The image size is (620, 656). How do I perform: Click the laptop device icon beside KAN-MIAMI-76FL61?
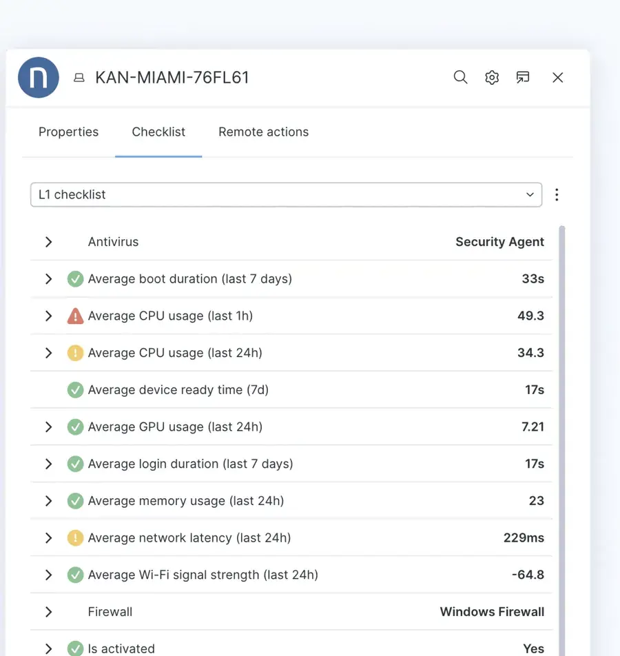[79, 78]
